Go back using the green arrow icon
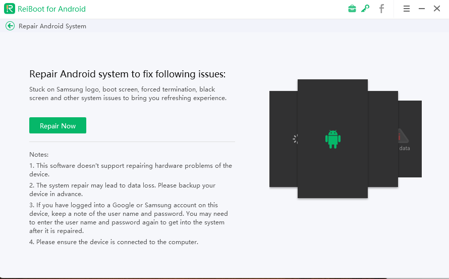 (10, 26)
